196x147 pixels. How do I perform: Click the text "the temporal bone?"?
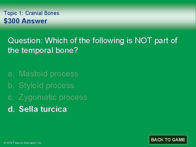[43, 50]
